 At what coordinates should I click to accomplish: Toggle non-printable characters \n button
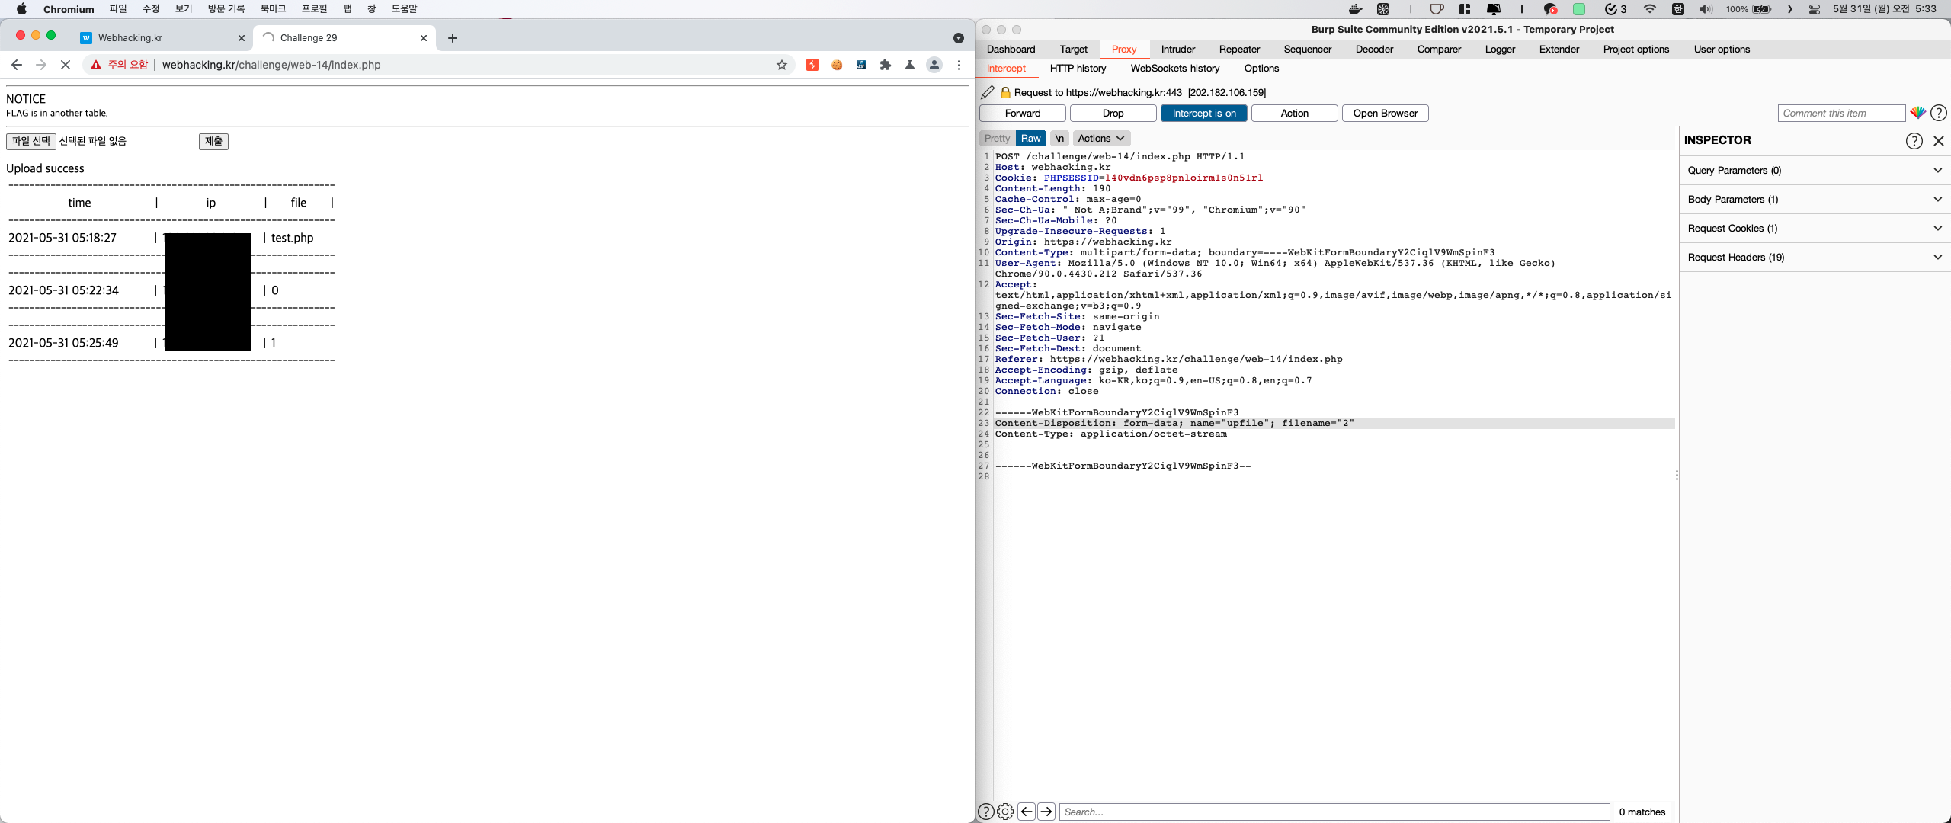point(1059,138)
